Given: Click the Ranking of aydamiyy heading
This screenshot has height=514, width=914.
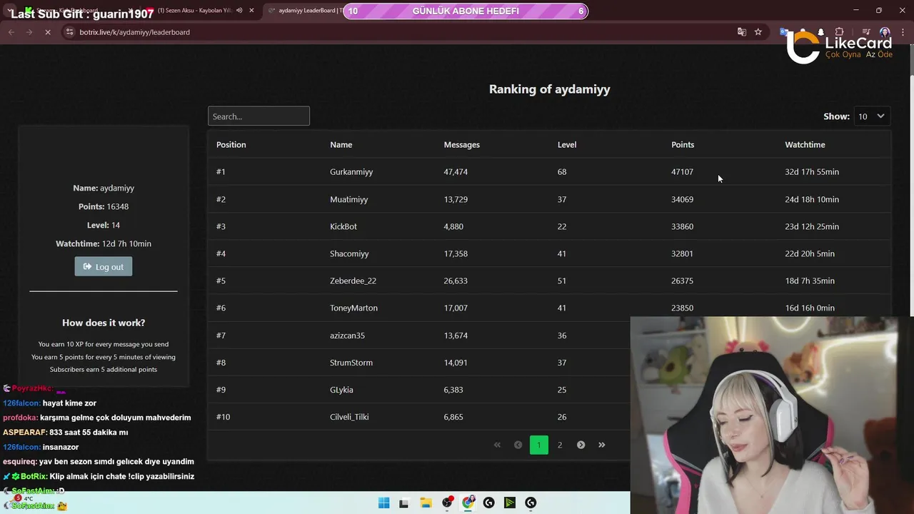Looking at the screenshot, I should coord(549,89).
